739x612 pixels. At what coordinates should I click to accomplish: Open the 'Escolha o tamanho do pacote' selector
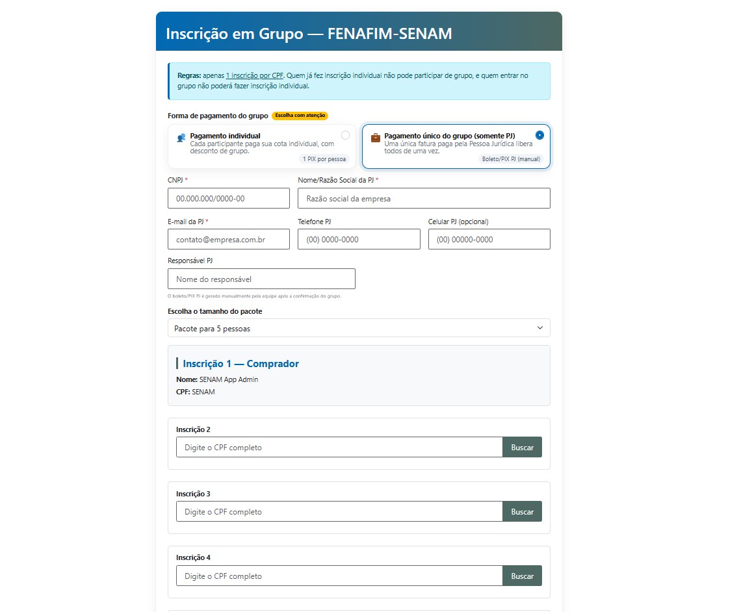point(359,328)
